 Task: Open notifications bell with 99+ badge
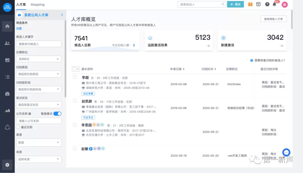coord(275,4)
